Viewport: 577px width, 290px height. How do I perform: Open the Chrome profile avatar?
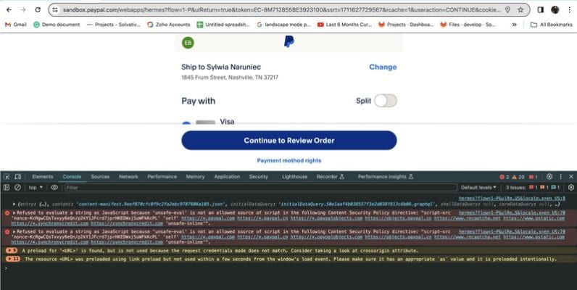(555, 10)
